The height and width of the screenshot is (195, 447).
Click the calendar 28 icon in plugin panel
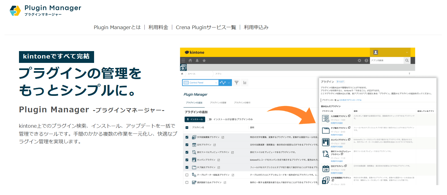(326, 169)
